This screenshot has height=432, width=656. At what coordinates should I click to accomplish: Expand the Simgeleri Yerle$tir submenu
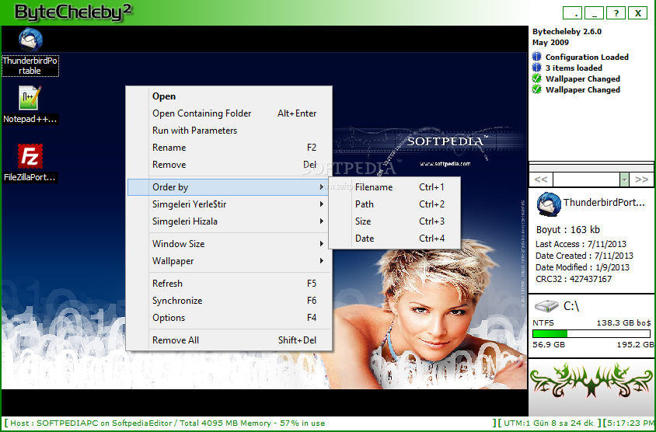(x=229, y=204)
